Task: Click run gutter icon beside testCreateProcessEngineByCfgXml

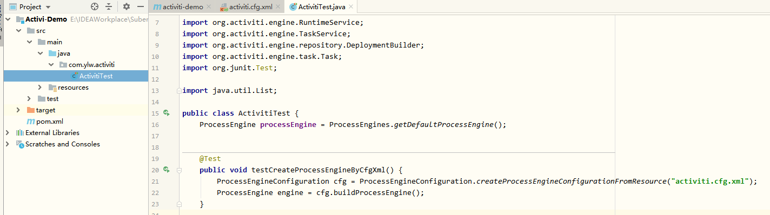Action: click(167, 170)
